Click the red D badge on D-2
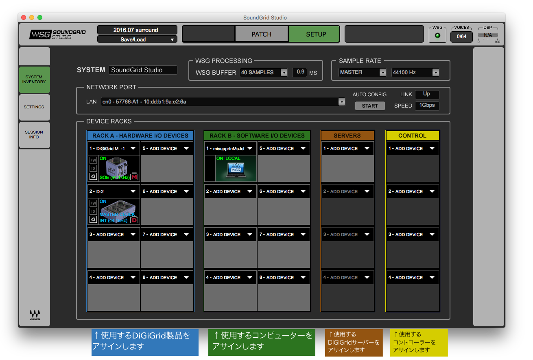The image size is (533, 360). coord(134,220)
